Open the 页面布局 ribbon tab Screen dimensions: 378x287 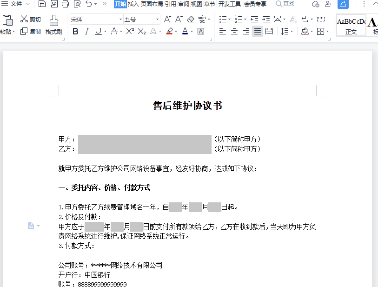point(152,4)
